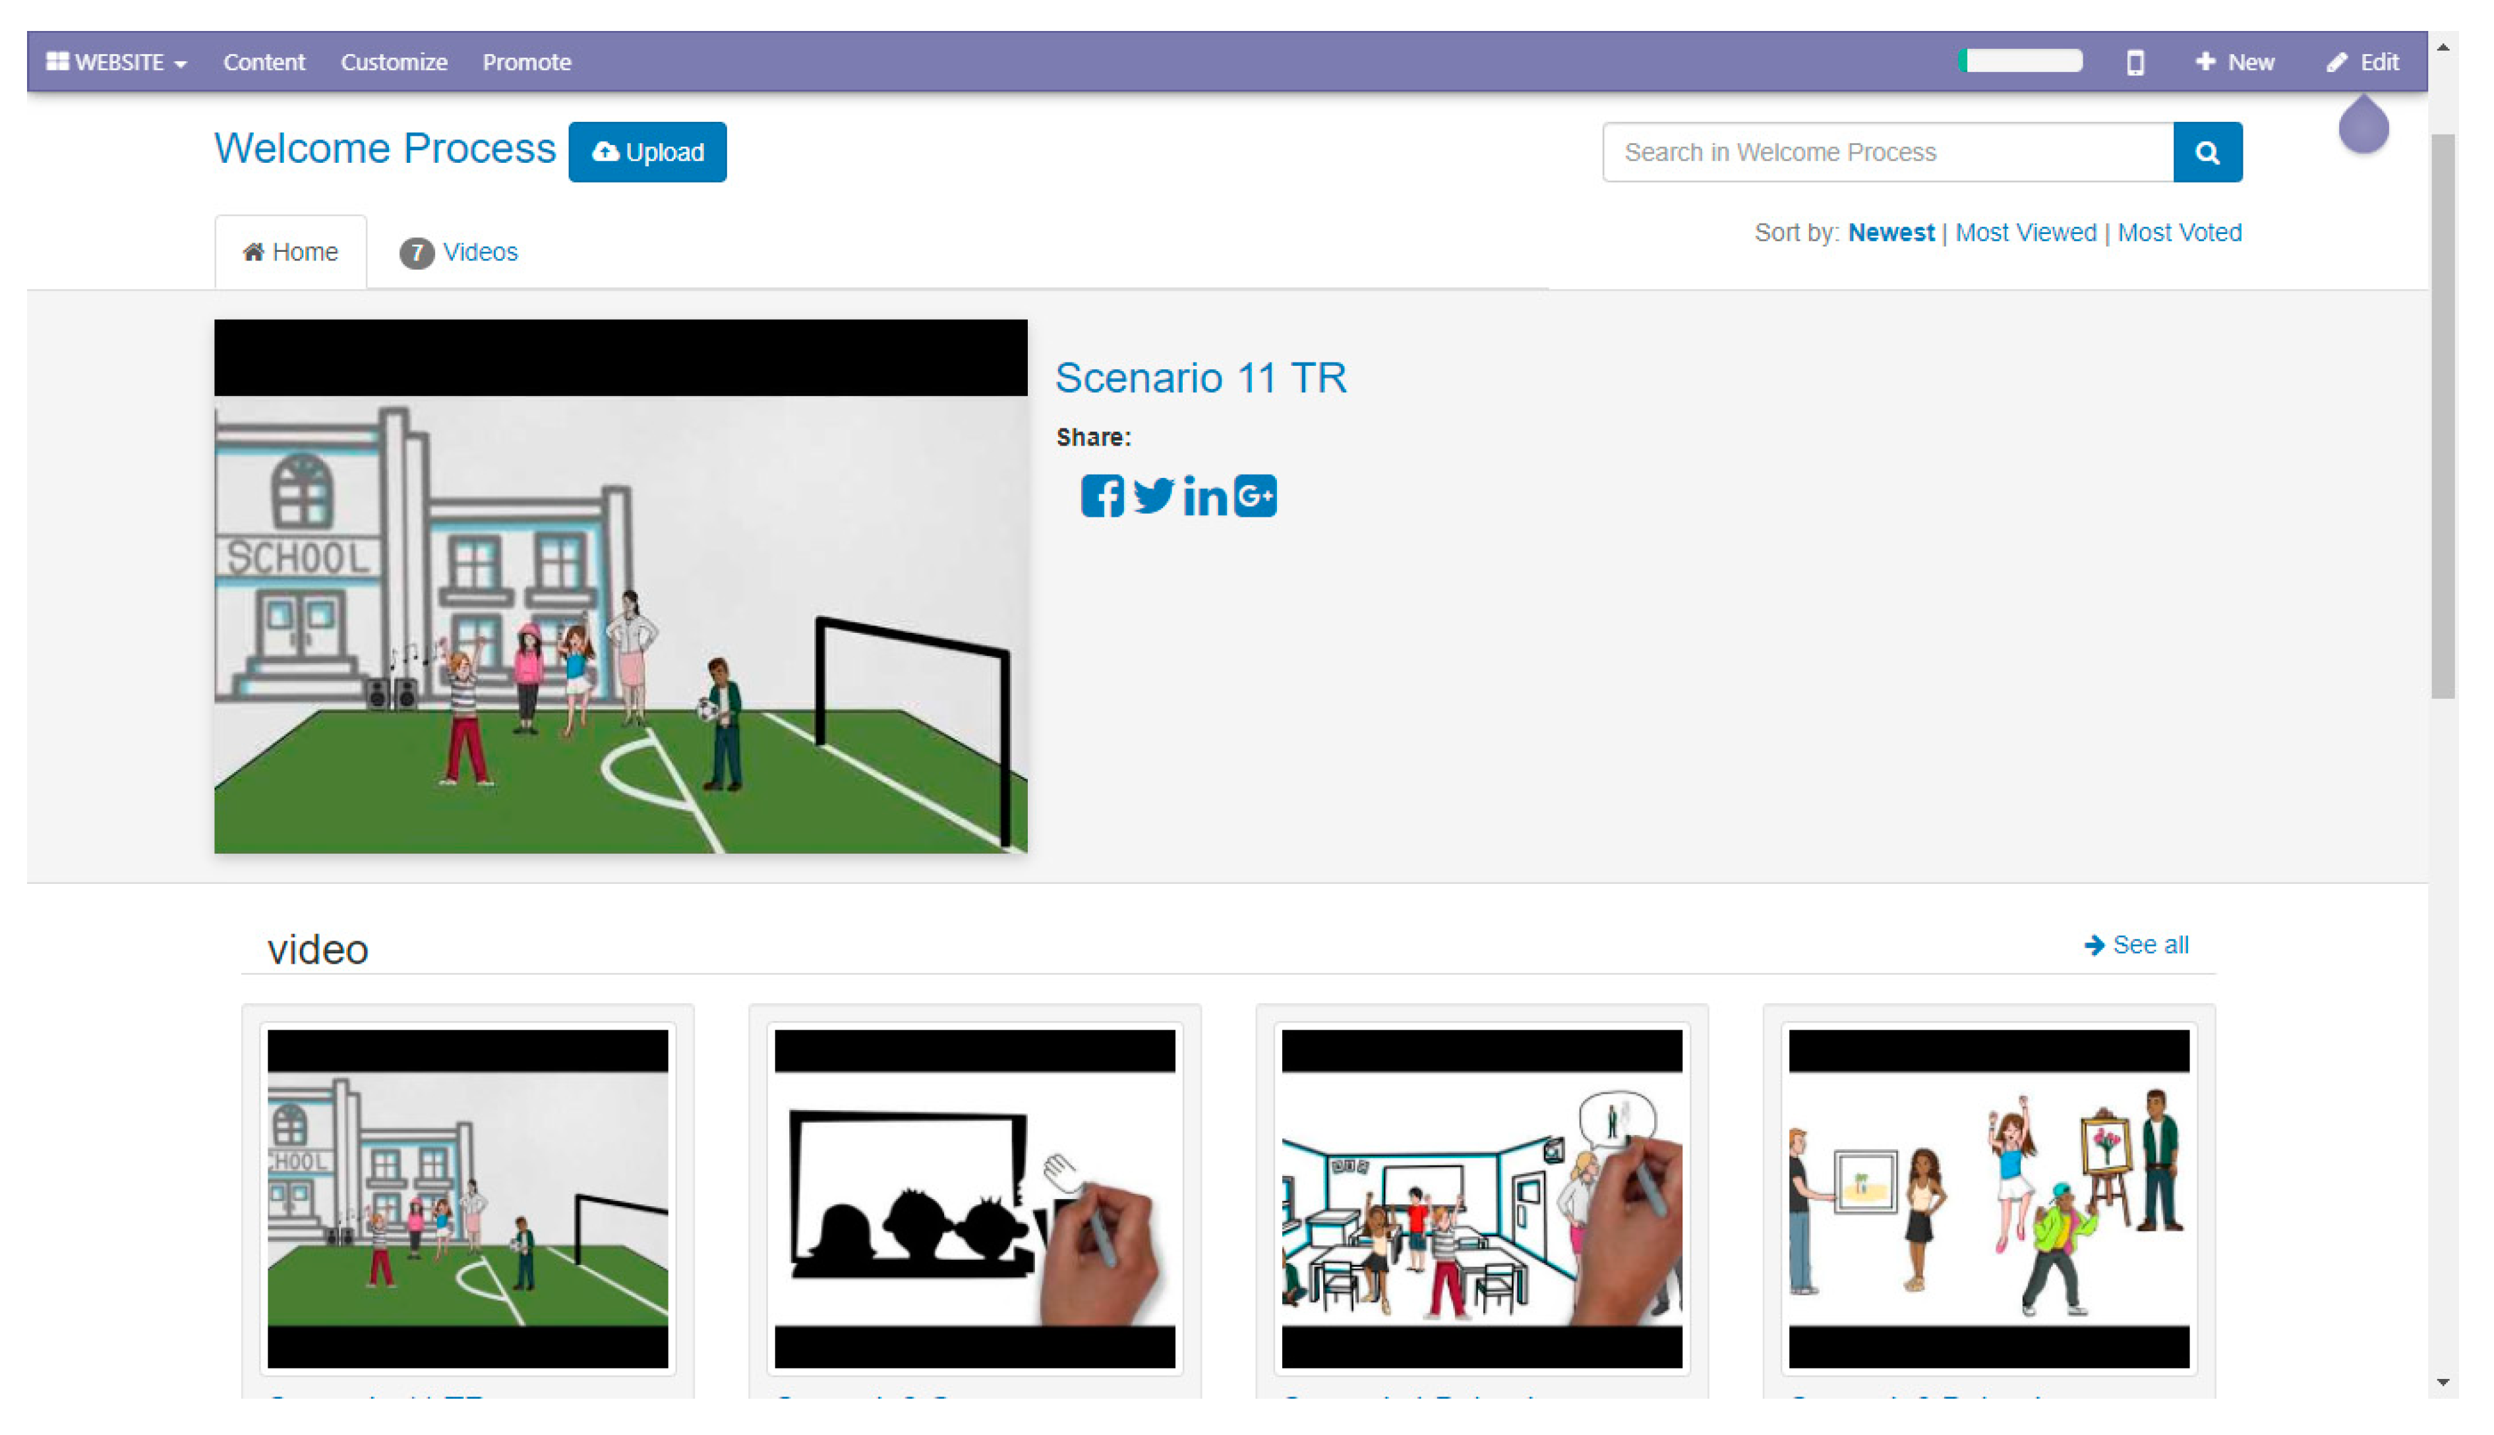The height and width of the screenshot is (1435, 2494).
Task: Open the Customize menu
Action: point(394,62)
